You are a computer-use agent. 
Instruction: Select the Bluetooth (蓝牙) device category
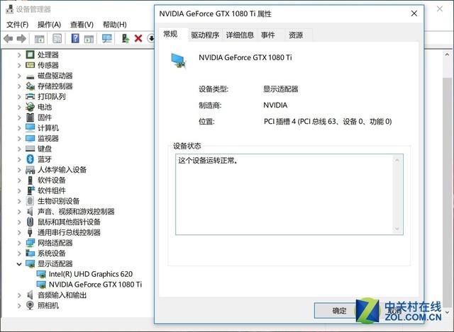44,159
